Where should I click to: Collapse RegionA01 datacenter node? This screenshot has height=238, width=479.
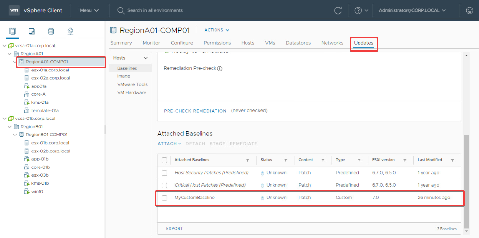click(x=10, y=54)
